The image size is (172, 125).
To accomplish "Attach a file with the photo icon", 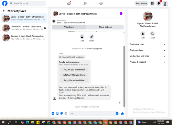I will 57,113.
